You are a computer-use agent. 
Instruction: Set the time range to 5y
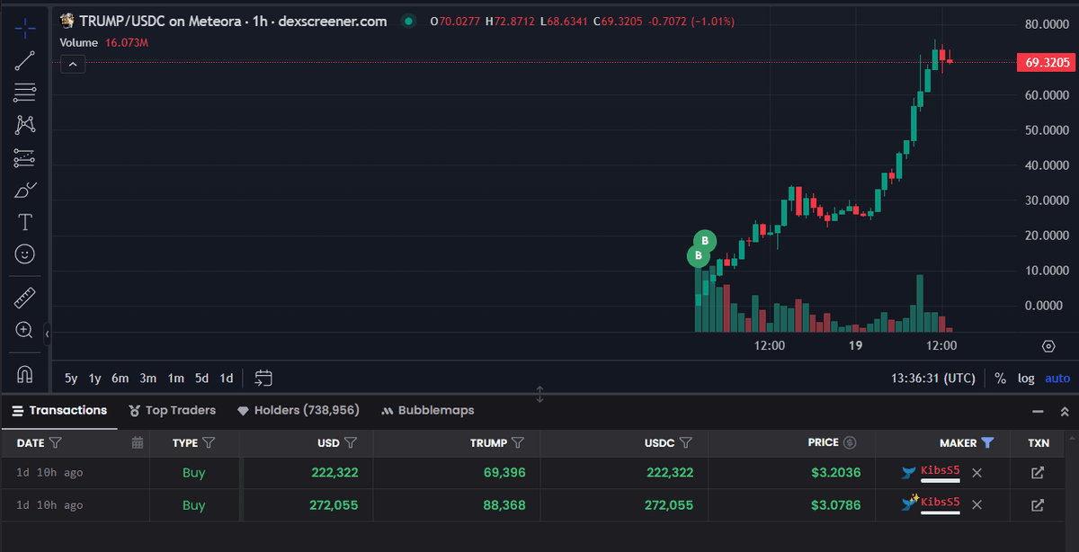coord(71,378)
